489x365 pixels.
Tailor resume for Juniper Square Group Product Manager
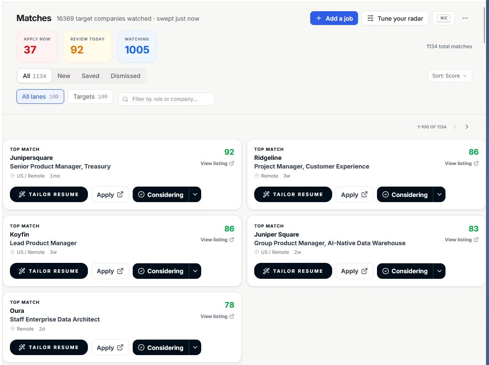click(x=293, y=271)
